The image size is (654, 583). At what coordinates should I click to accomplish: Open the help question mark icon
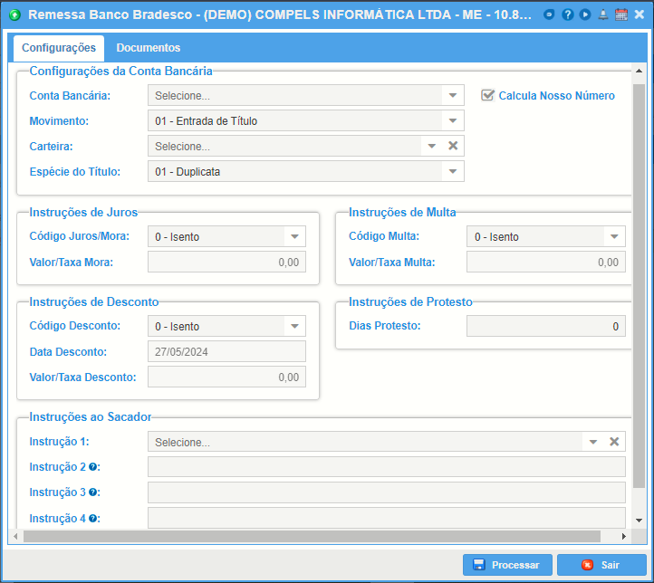567,14
